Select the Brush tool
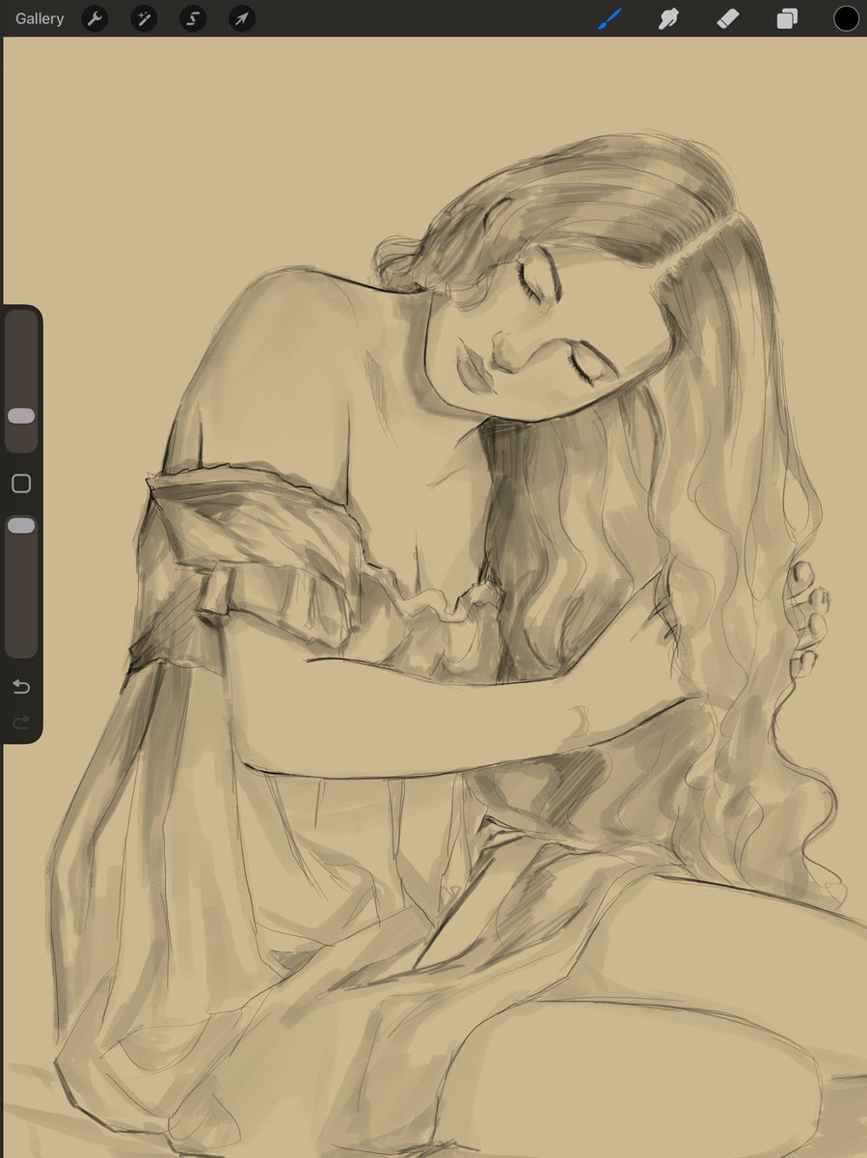 (610, 18)
